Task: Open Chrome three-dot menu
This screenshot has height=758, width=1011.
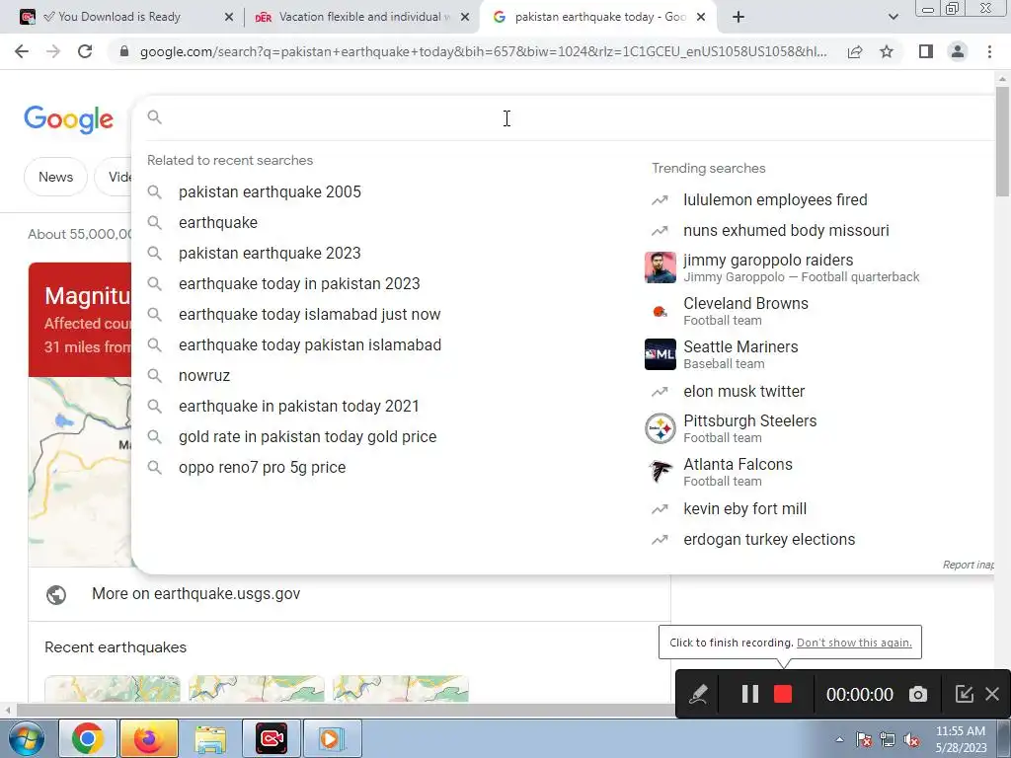Action: [x=989, y=51]
